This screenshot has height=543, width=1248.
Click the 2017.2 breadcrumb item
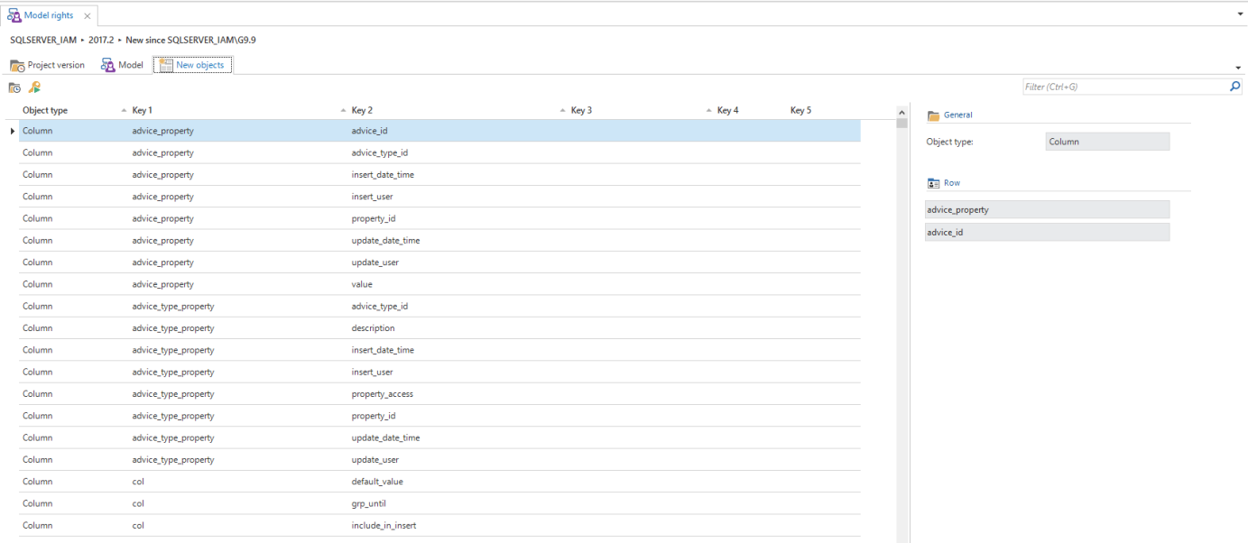click(x=100, y=41)
